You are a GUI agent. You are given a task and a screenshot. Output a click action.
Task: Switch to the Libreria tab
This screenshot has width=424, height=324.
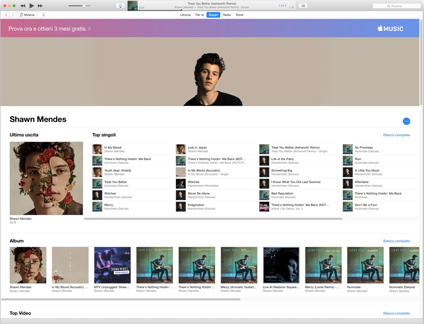[185, 15]
